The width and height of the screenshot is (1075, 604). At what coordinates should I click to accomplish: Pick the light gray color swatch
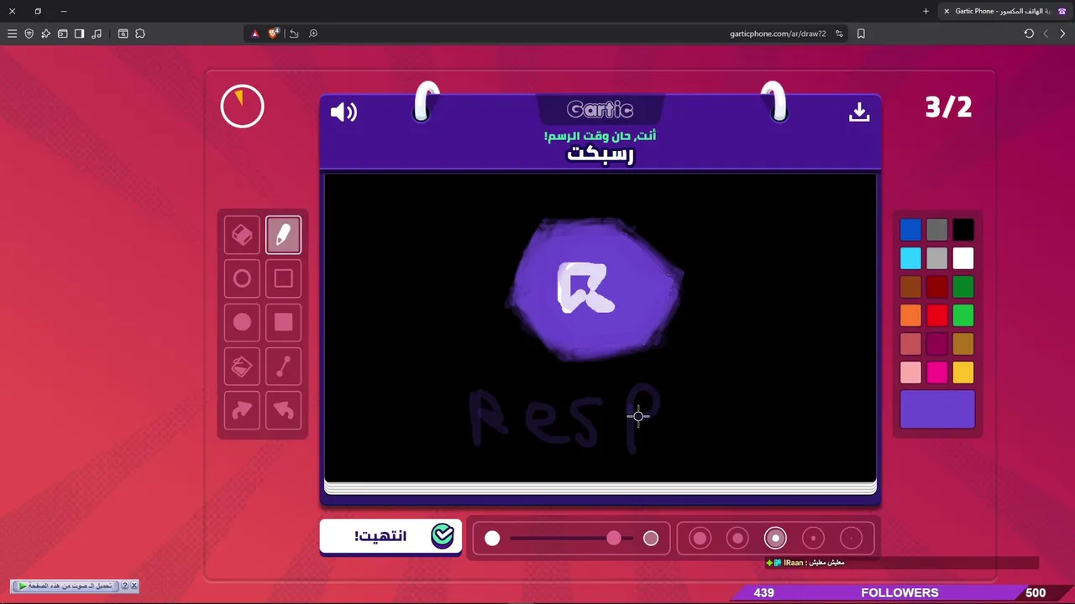pos(937,258)
